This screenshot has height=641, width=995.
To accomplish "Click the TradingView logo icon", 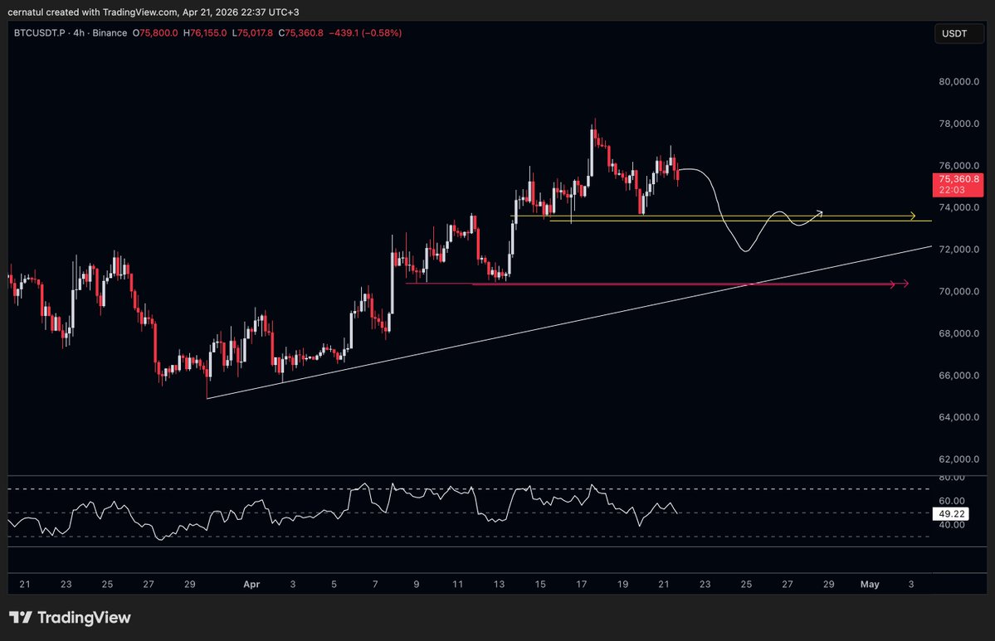I will coord(21,618).
